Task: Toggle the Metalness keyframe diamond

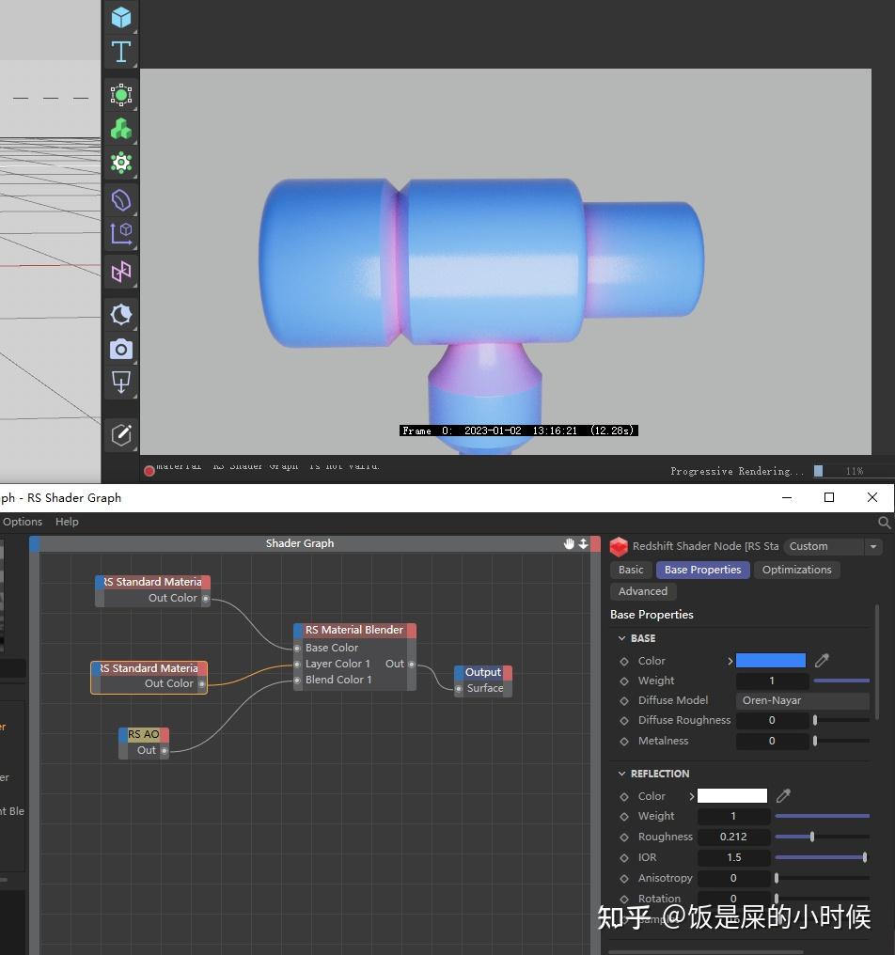Action: (x=624, y=741)
